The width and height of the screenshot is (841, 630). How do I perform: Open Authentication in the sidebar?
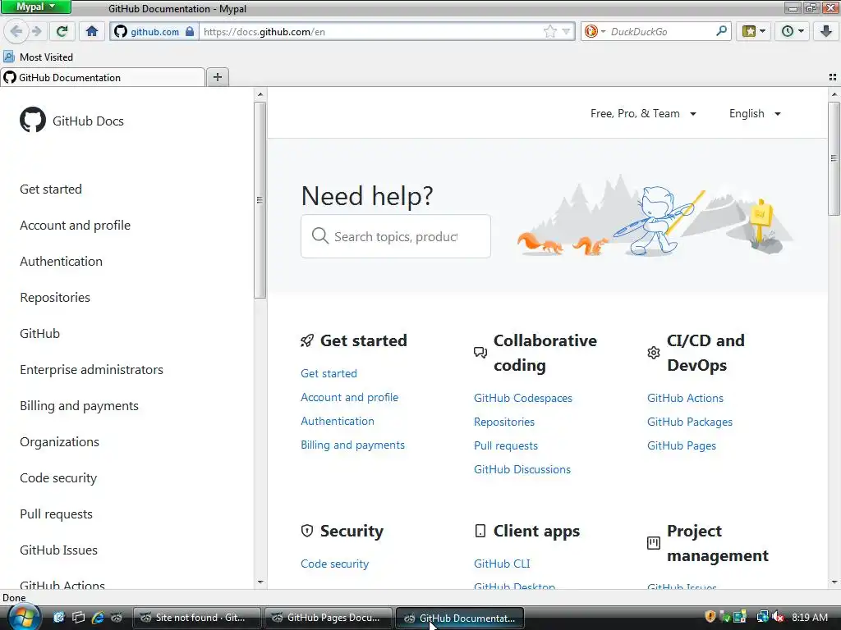(61, 262)
